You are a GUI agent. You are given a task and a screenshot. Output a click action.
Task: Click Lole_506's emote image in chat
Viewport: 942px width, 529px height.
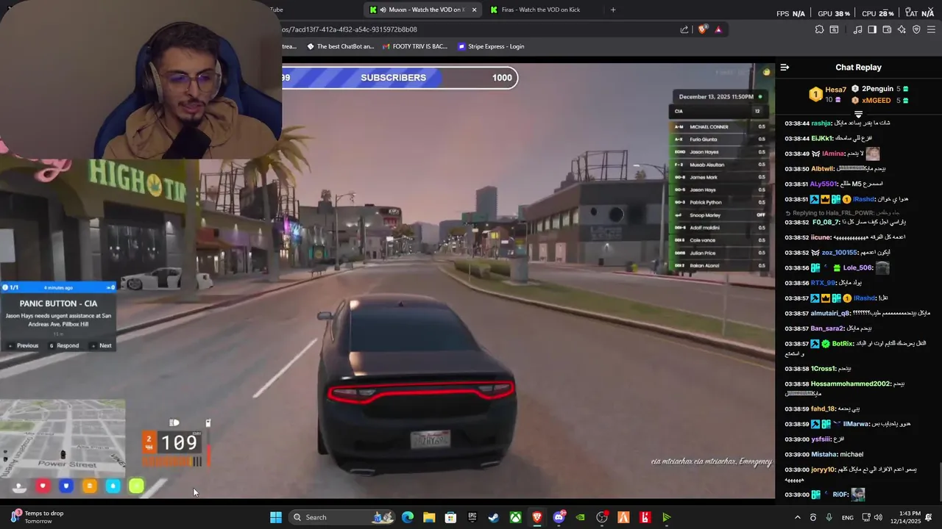click(x=882, y=268)
